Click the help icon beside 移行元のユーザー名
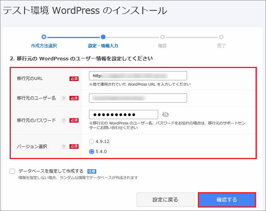The width and height of the screenshot is (266, 211). click(x=64, y=98)
